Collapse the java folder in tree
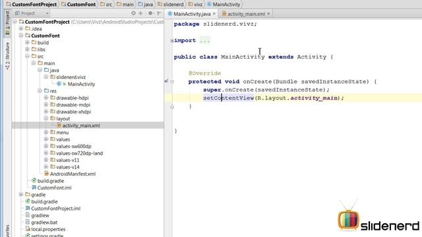 [40, 70]
